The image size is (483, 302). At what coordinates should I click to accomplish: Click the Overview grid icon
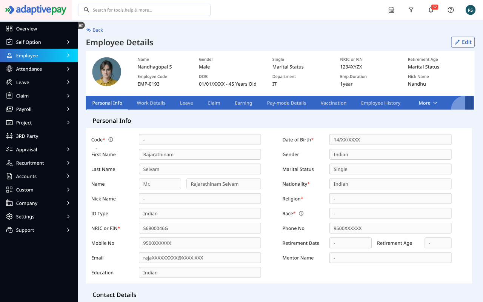coord(9,29)
